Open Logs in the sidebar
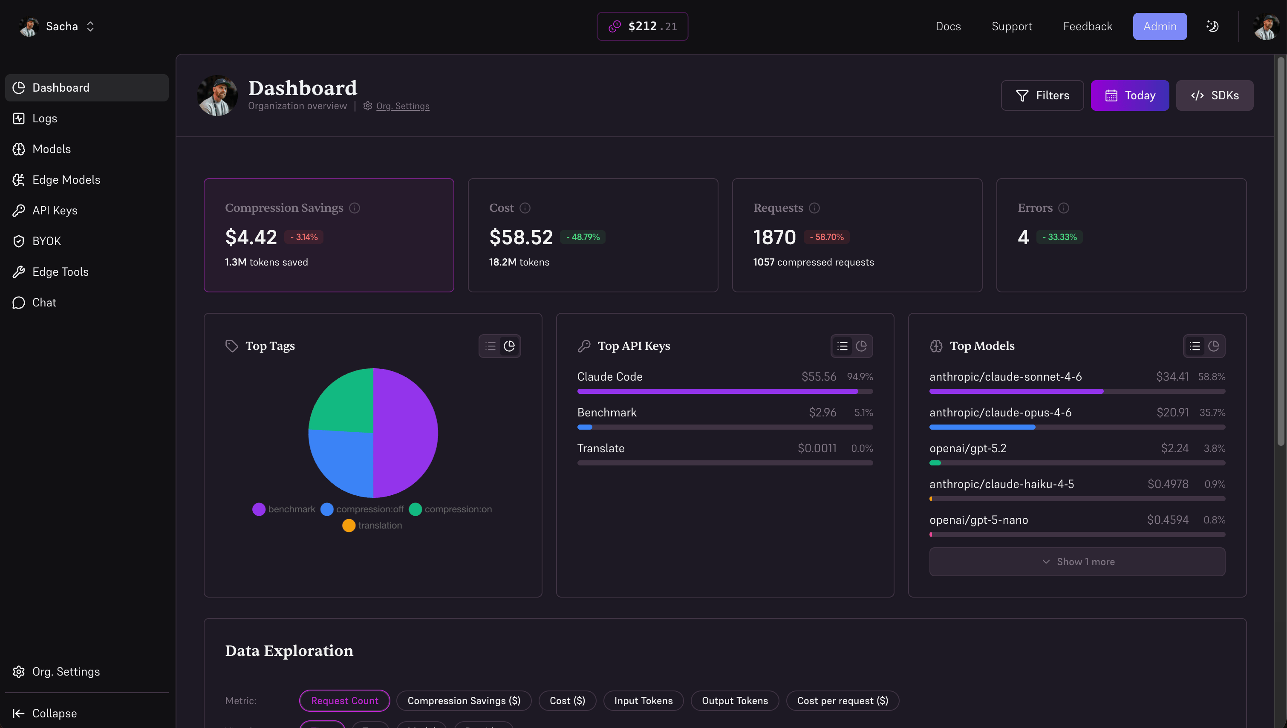The image size is (1287, 728). 87,118
